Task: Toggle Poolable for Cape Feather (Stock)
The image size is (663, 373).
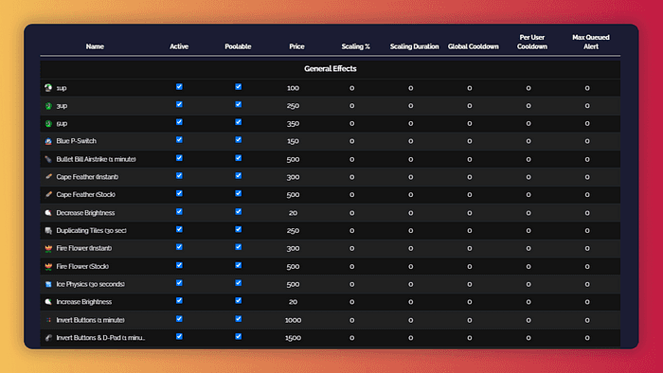Action: (x=239, y=193)
